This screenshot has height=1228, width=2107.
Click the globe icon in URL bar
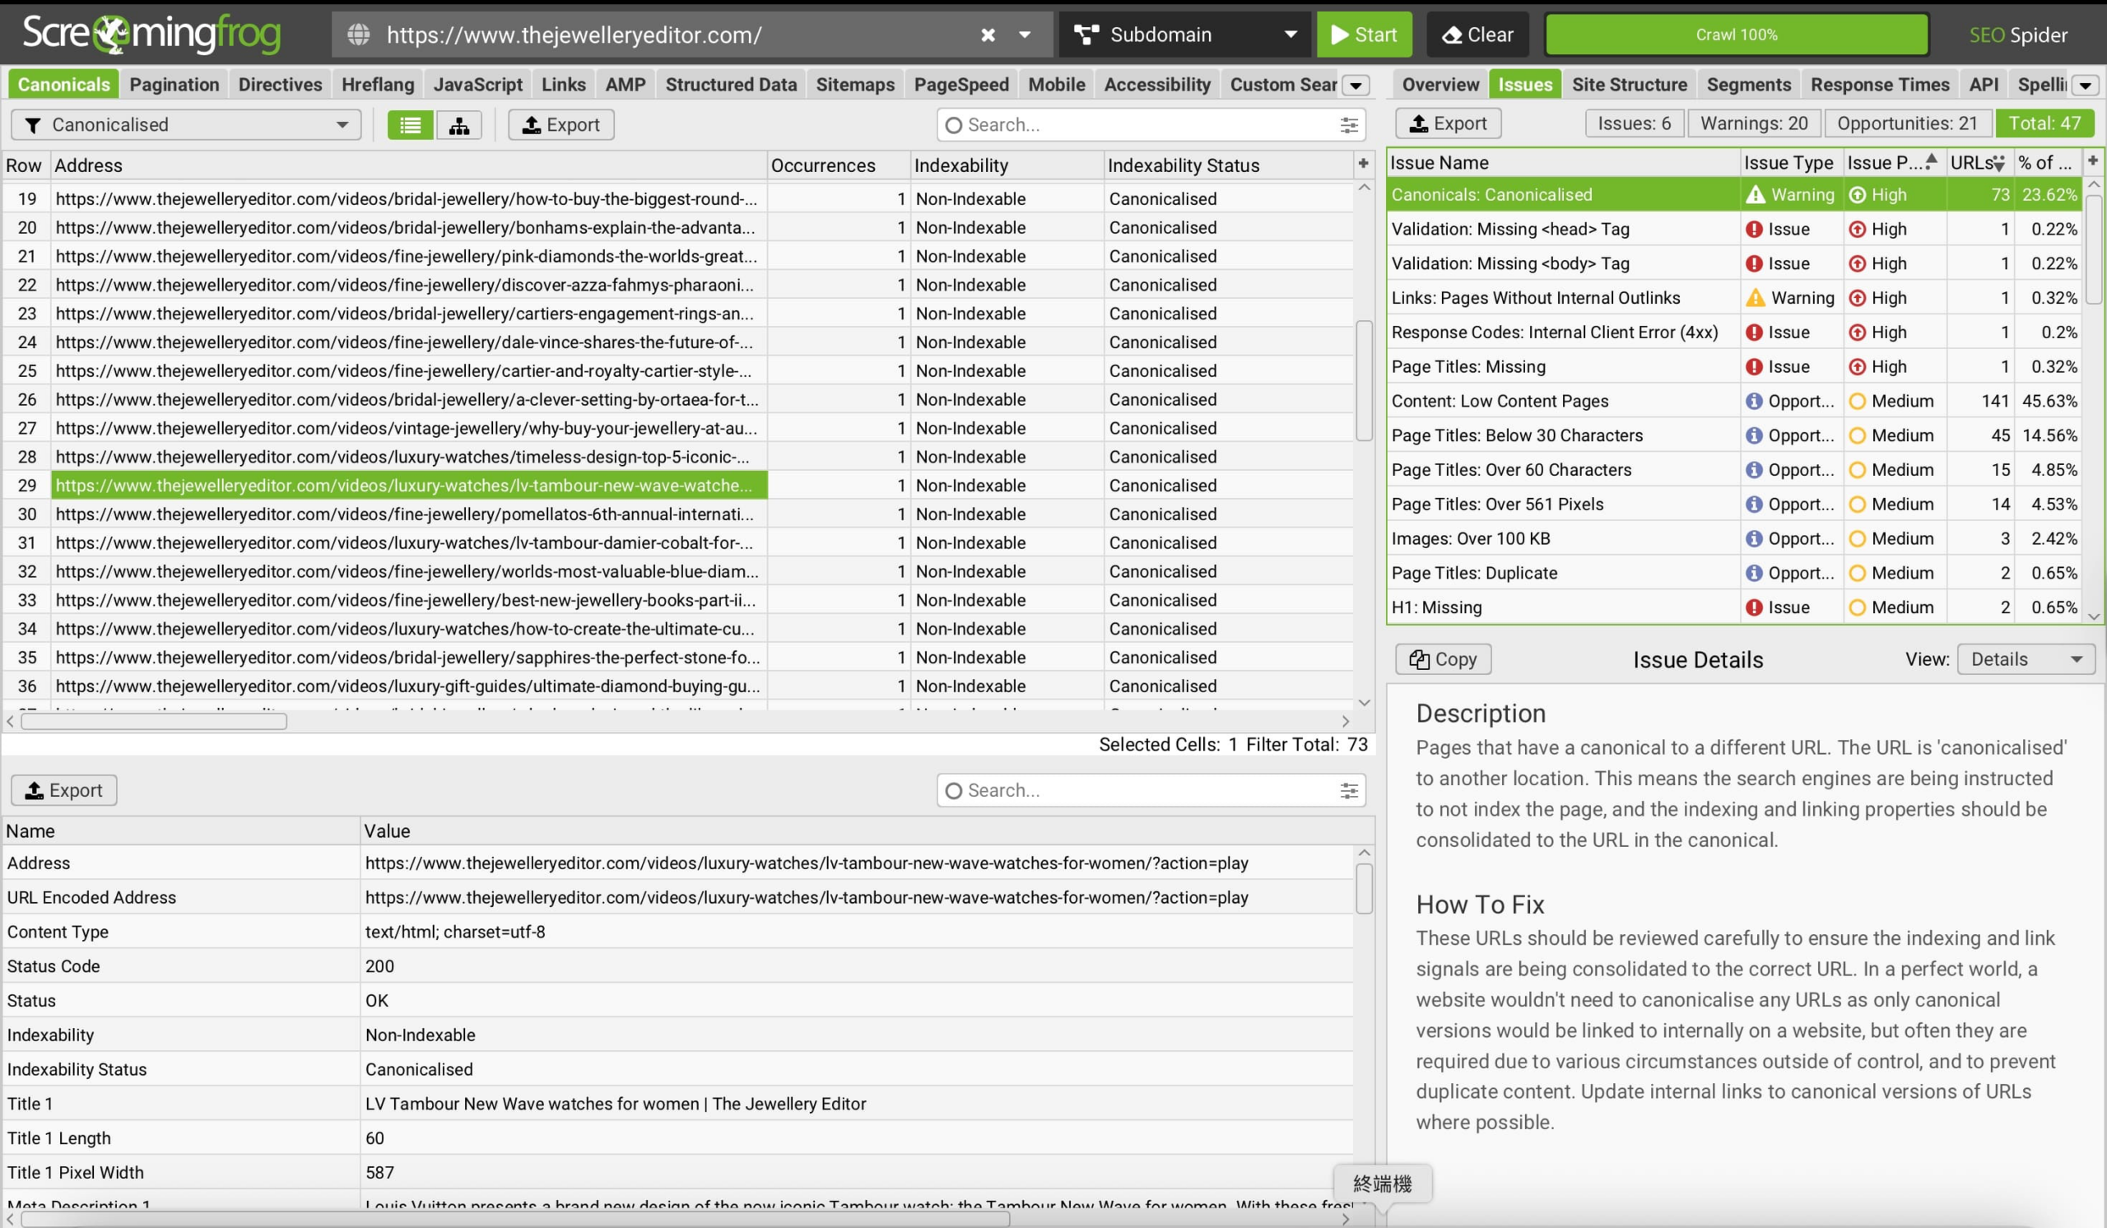359,35
